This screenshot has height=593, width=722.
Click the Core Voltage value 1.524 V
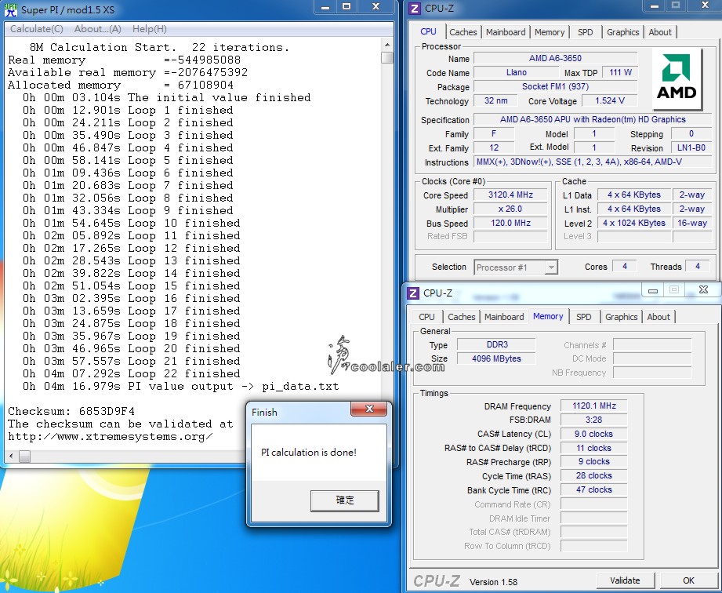pyautogui.click(x=610, y=101)
